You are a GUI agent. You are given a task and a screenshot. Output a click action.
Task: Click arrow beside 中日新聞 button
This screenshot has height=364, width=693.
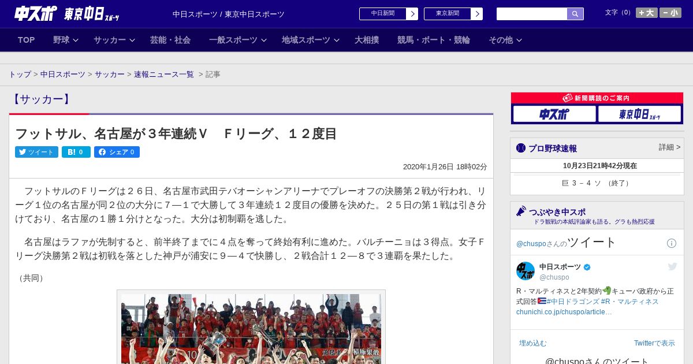[x=412, y=14]
